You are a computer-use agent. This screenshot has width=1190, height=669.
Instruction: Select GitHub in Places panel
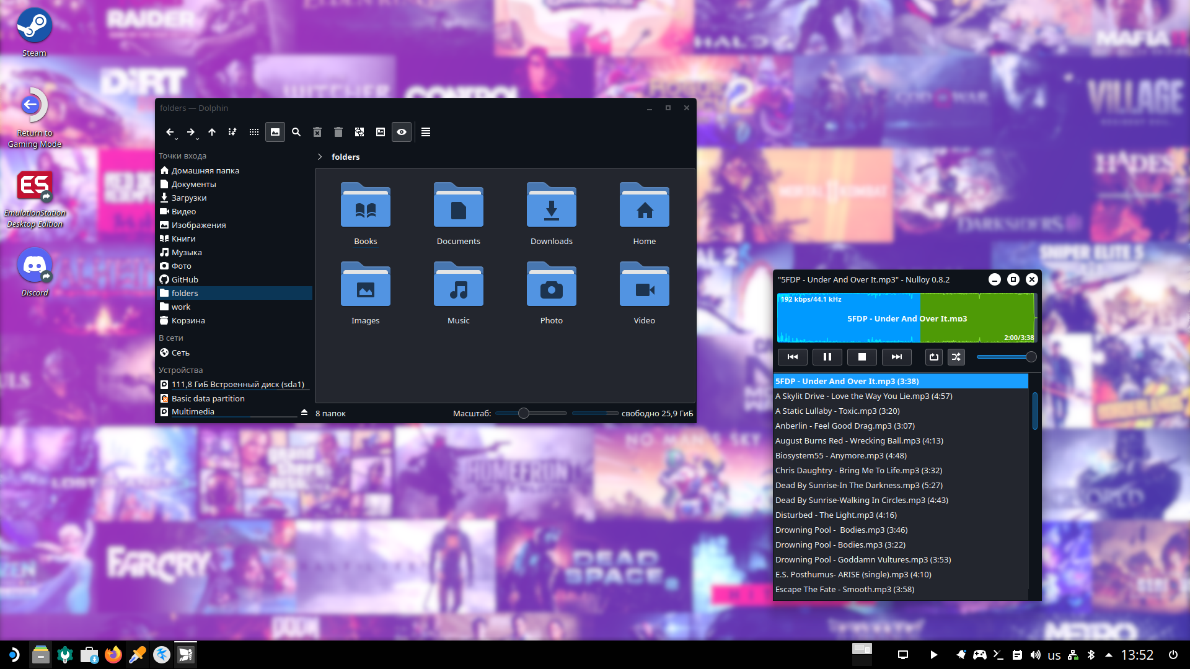pos(235,279)
